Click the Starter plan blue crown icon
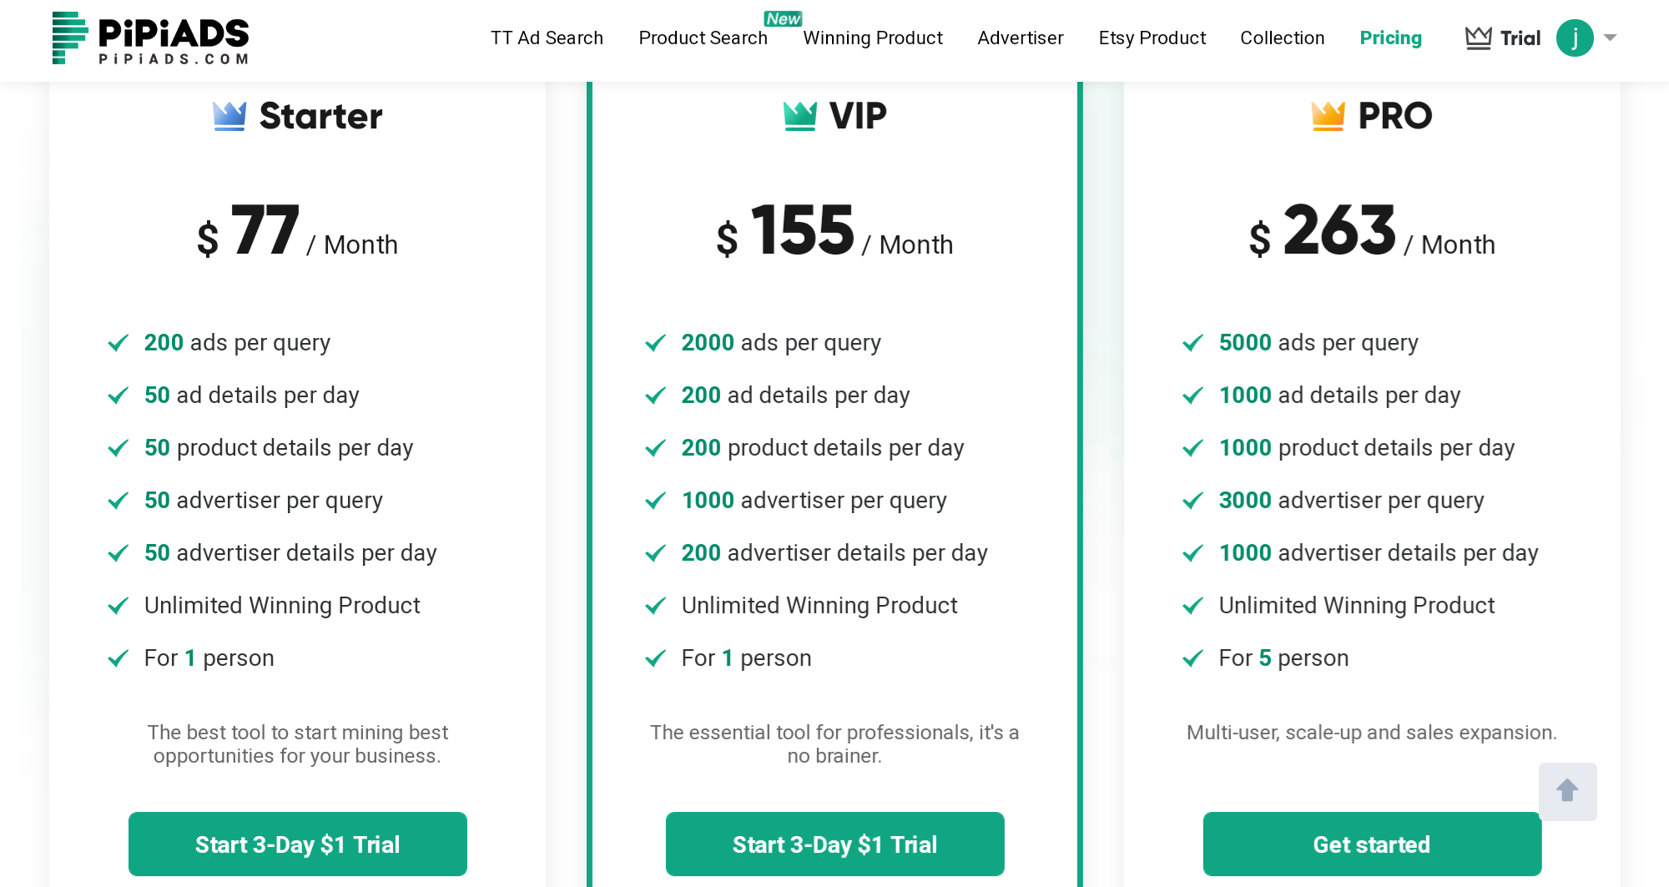Screen dimensions: 1669x887 tap(229, 116)
